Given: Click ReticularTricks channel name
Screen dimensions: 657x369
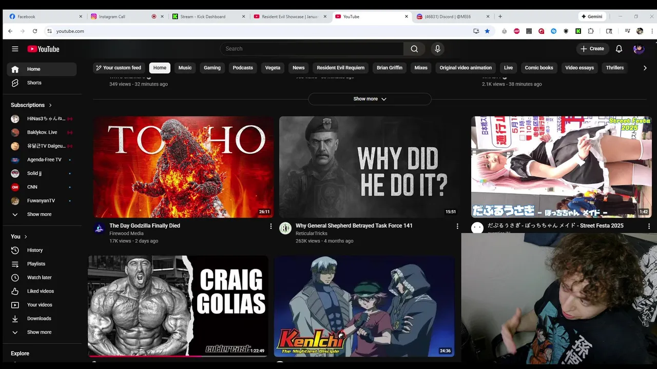Looking at the screenshot, I should point(312,234).
